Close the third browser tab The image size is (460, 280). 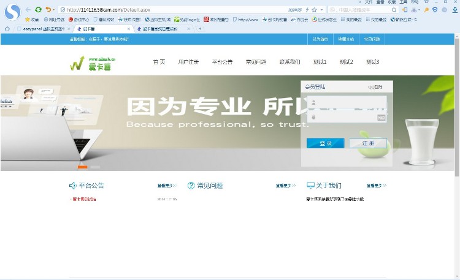coord(188,29)
